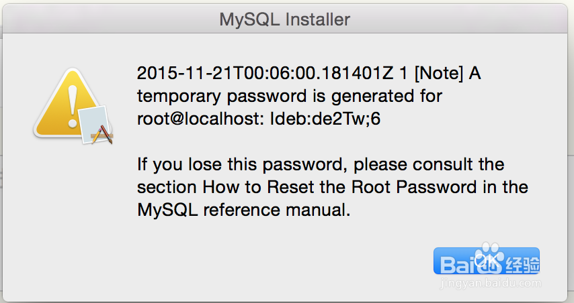The height and width of the screenshot is (303, 574).
Task: Click the 'MySQL reference manual.' text
Action: coord(244,210)
